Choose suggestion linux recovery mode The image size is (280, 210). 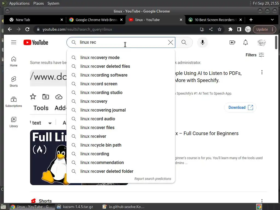tap(121, 57)
